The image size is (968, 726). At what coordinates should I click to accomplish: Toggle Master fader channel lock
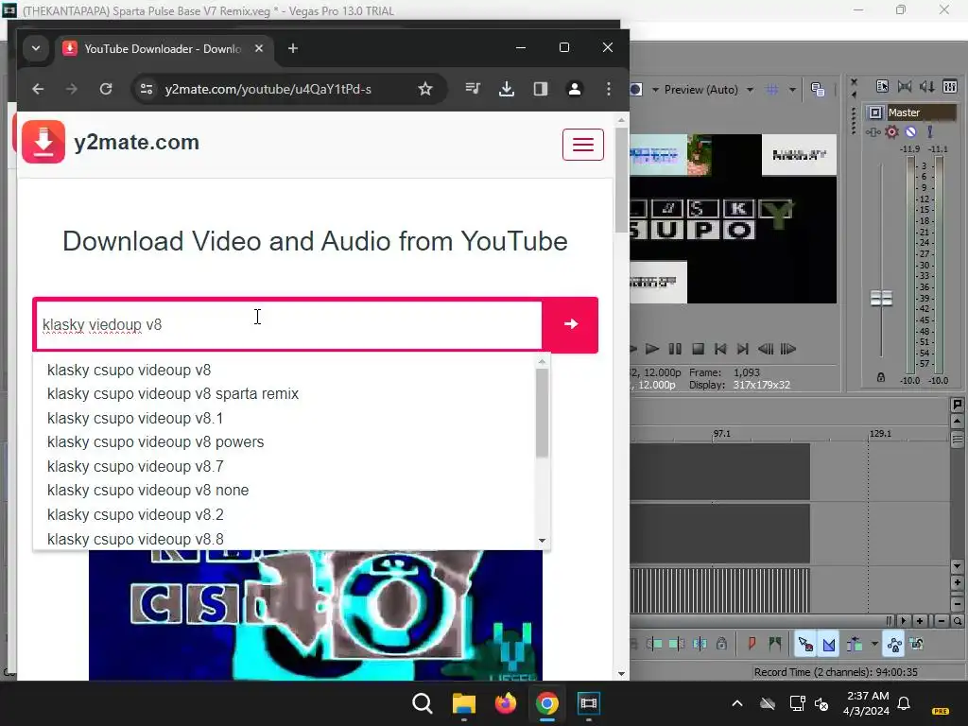[x=881, y=377]
